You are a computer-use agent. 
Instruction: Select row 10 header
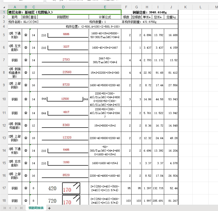(x=4, y=99)
